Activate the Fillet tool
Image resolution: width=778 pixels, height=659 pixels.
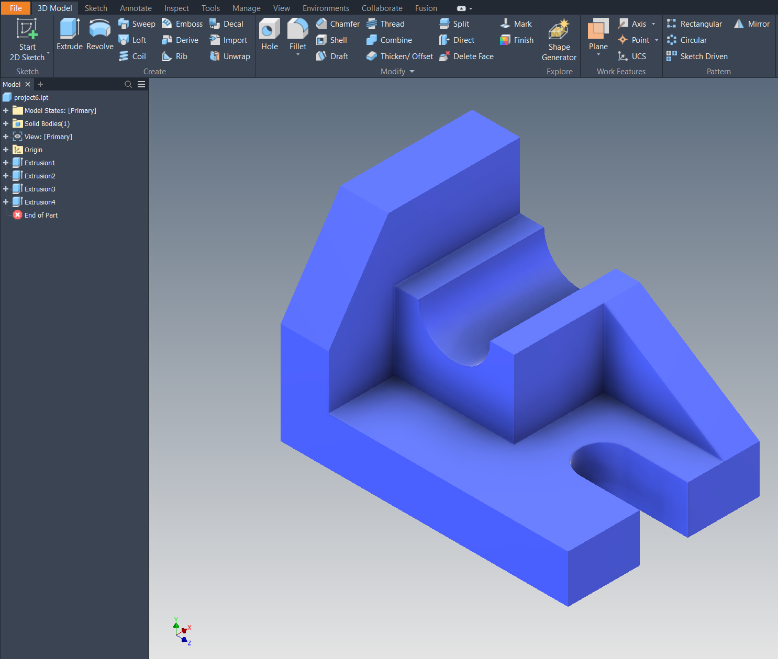click(x=297, y=29)
